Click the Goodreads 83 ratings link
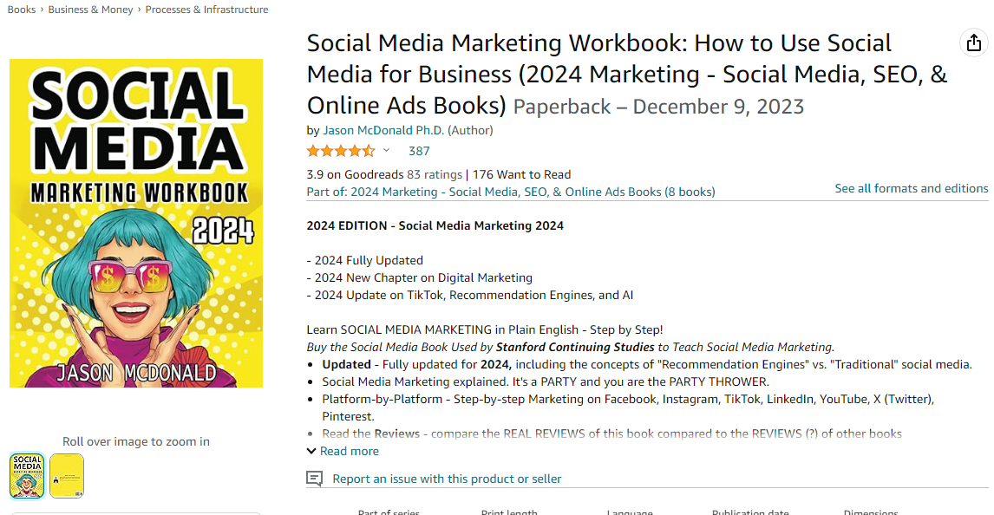The height and width of the screenshot is (515, 994). point(434,174)
